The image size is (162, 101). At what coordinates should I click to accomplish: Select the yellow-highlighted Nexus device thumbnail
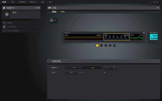pyautogui.click(x=63, y=12)
